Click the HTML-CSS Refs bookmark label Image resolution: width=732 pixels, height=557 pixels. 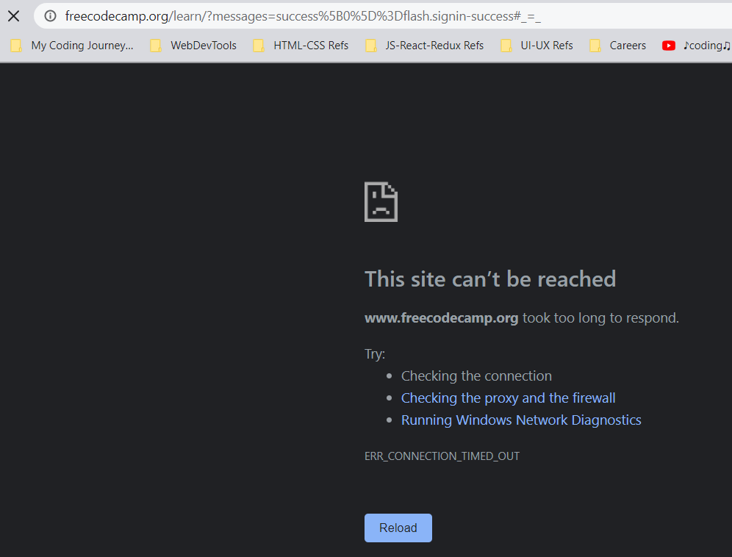310,45
